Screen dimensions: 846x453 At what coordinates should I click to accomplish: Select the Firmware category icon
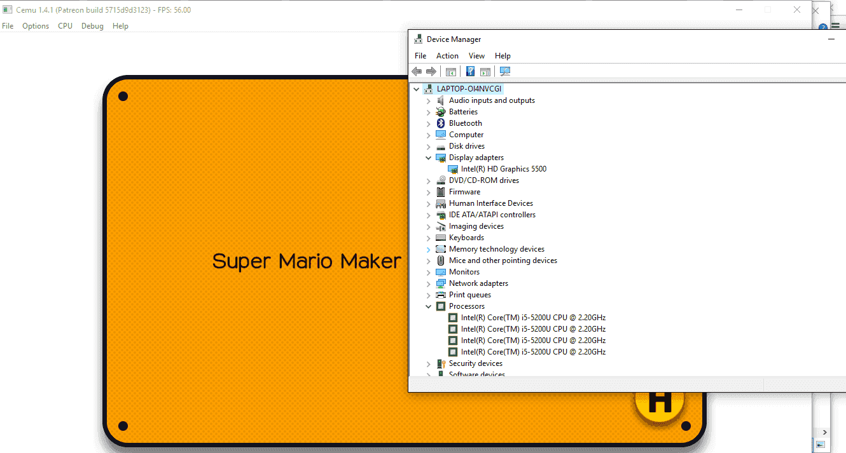(x=441, y=192)
